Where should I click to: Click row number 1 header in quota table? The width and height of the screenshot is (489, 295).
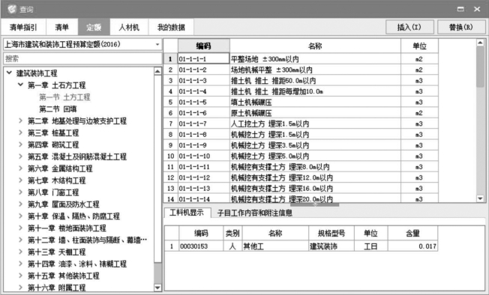click(x=170, y=59)
